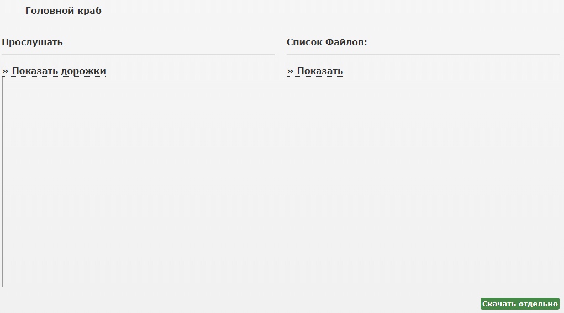Click the word "Показать" in the tracks link

click(x=35, y=71)
